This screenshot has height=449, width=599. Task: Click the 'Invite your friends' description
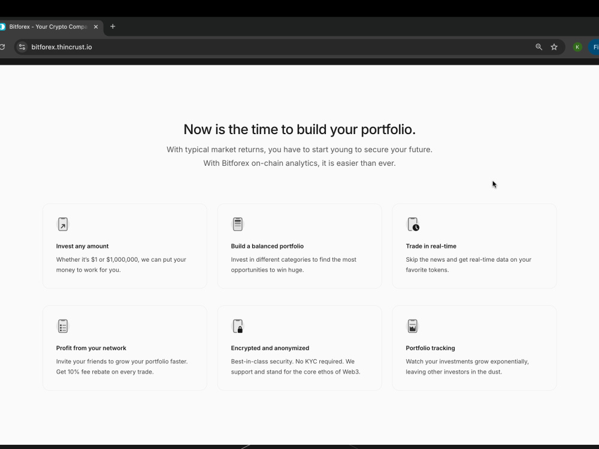point(122,366)
